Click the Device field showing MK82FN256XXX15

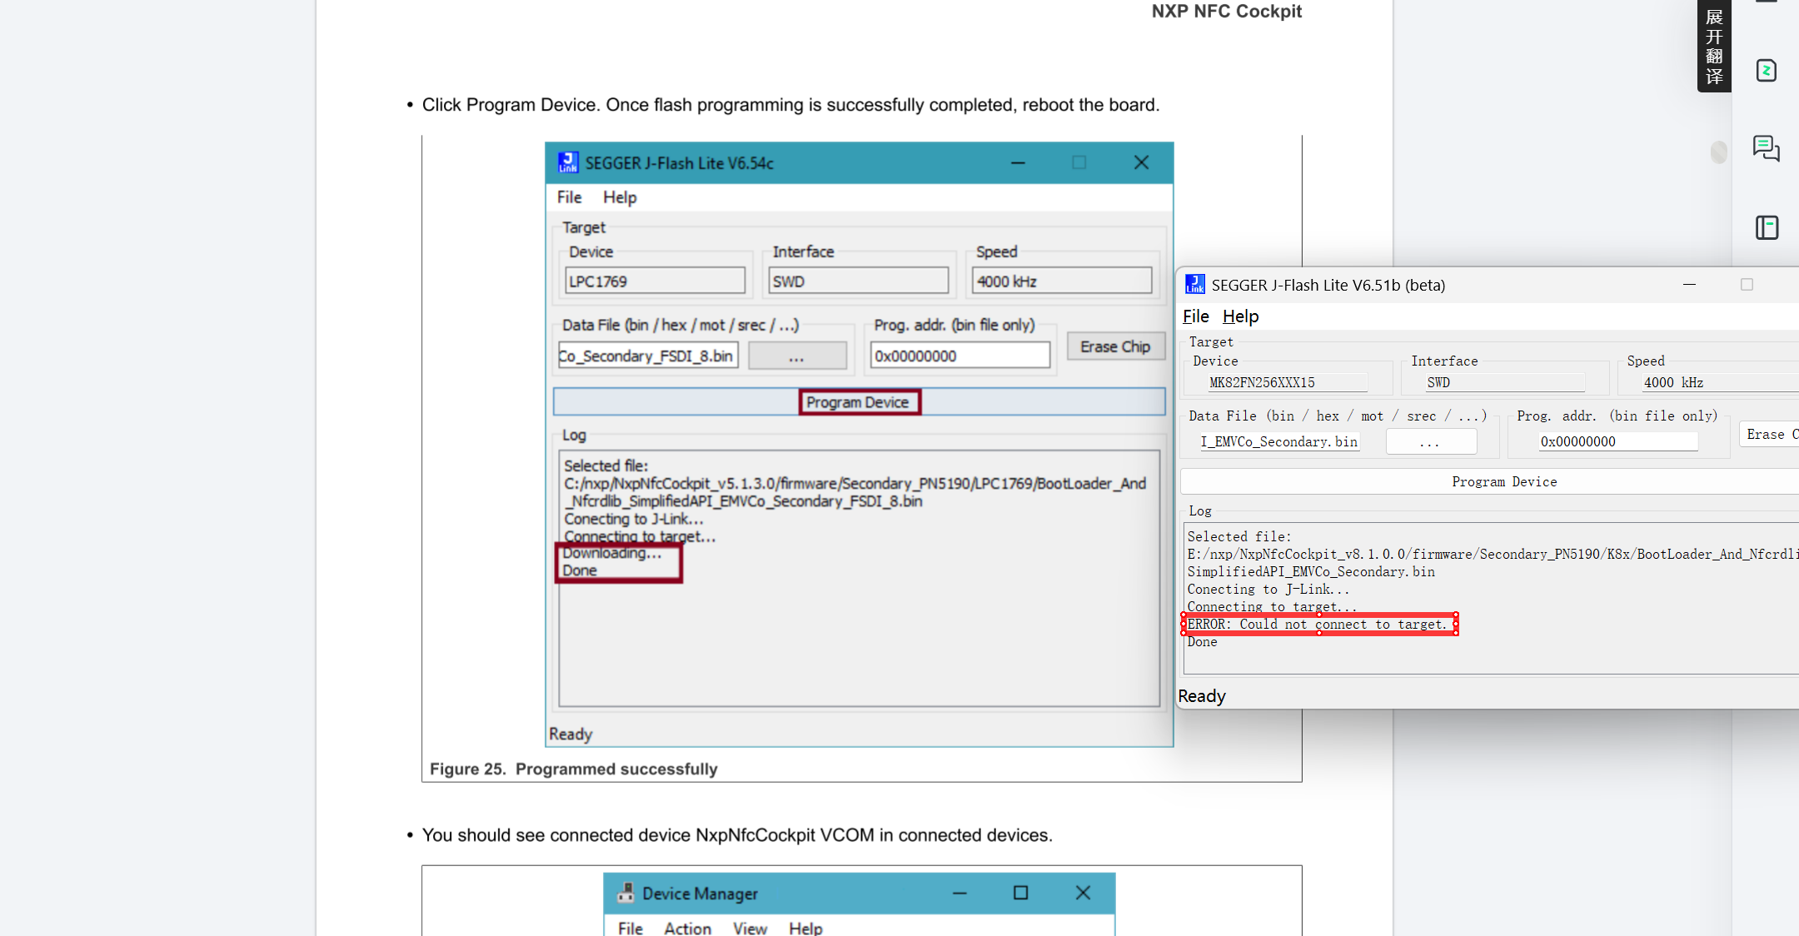pyautogui.click(x=1287, y=382)
